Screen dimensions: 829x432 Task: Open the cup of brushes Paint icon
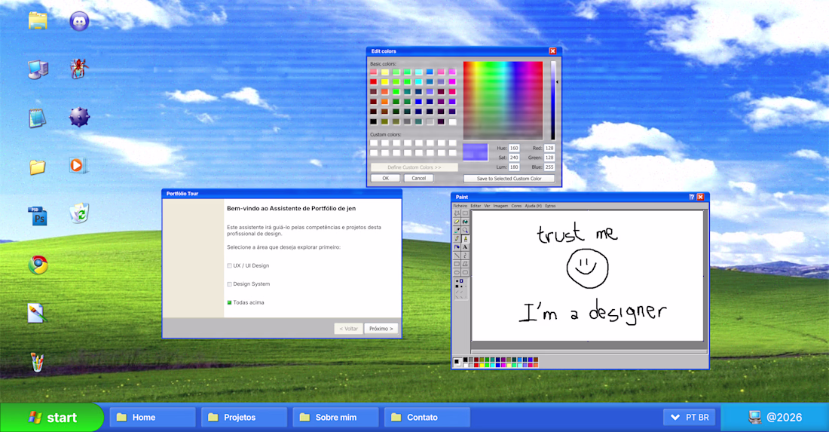[x=37, y=362]
